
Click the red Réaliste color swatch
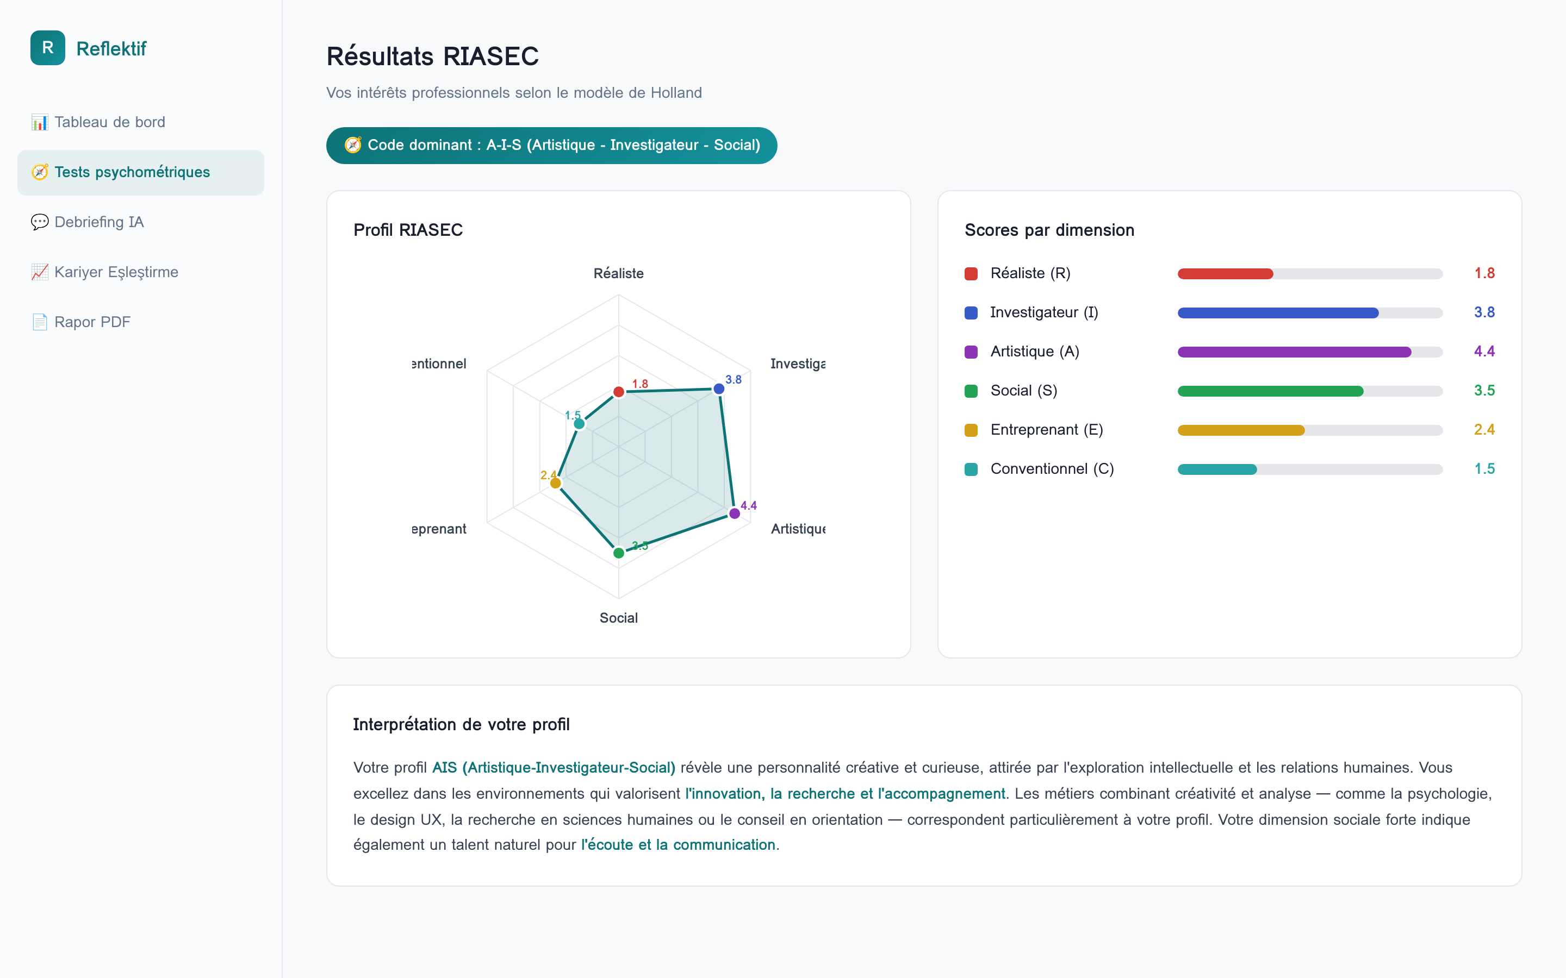click(971, 273)
